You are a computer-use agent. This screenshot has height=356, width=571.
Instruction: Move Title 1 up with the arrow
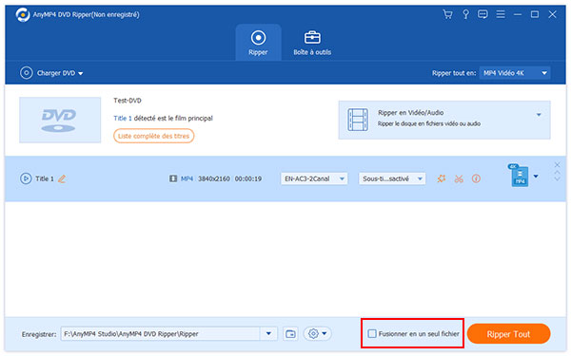coord(557,173)
